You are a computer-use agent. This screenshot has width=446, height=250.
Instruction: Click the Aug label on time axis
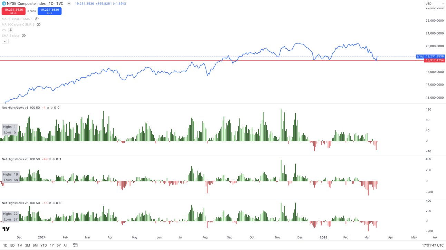(205, 238)
